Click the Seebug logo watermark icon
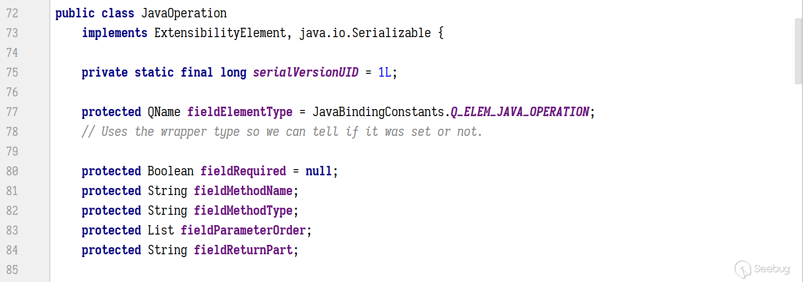The height and width of the screenshot is (282, 803). click(x=743, y=269)
